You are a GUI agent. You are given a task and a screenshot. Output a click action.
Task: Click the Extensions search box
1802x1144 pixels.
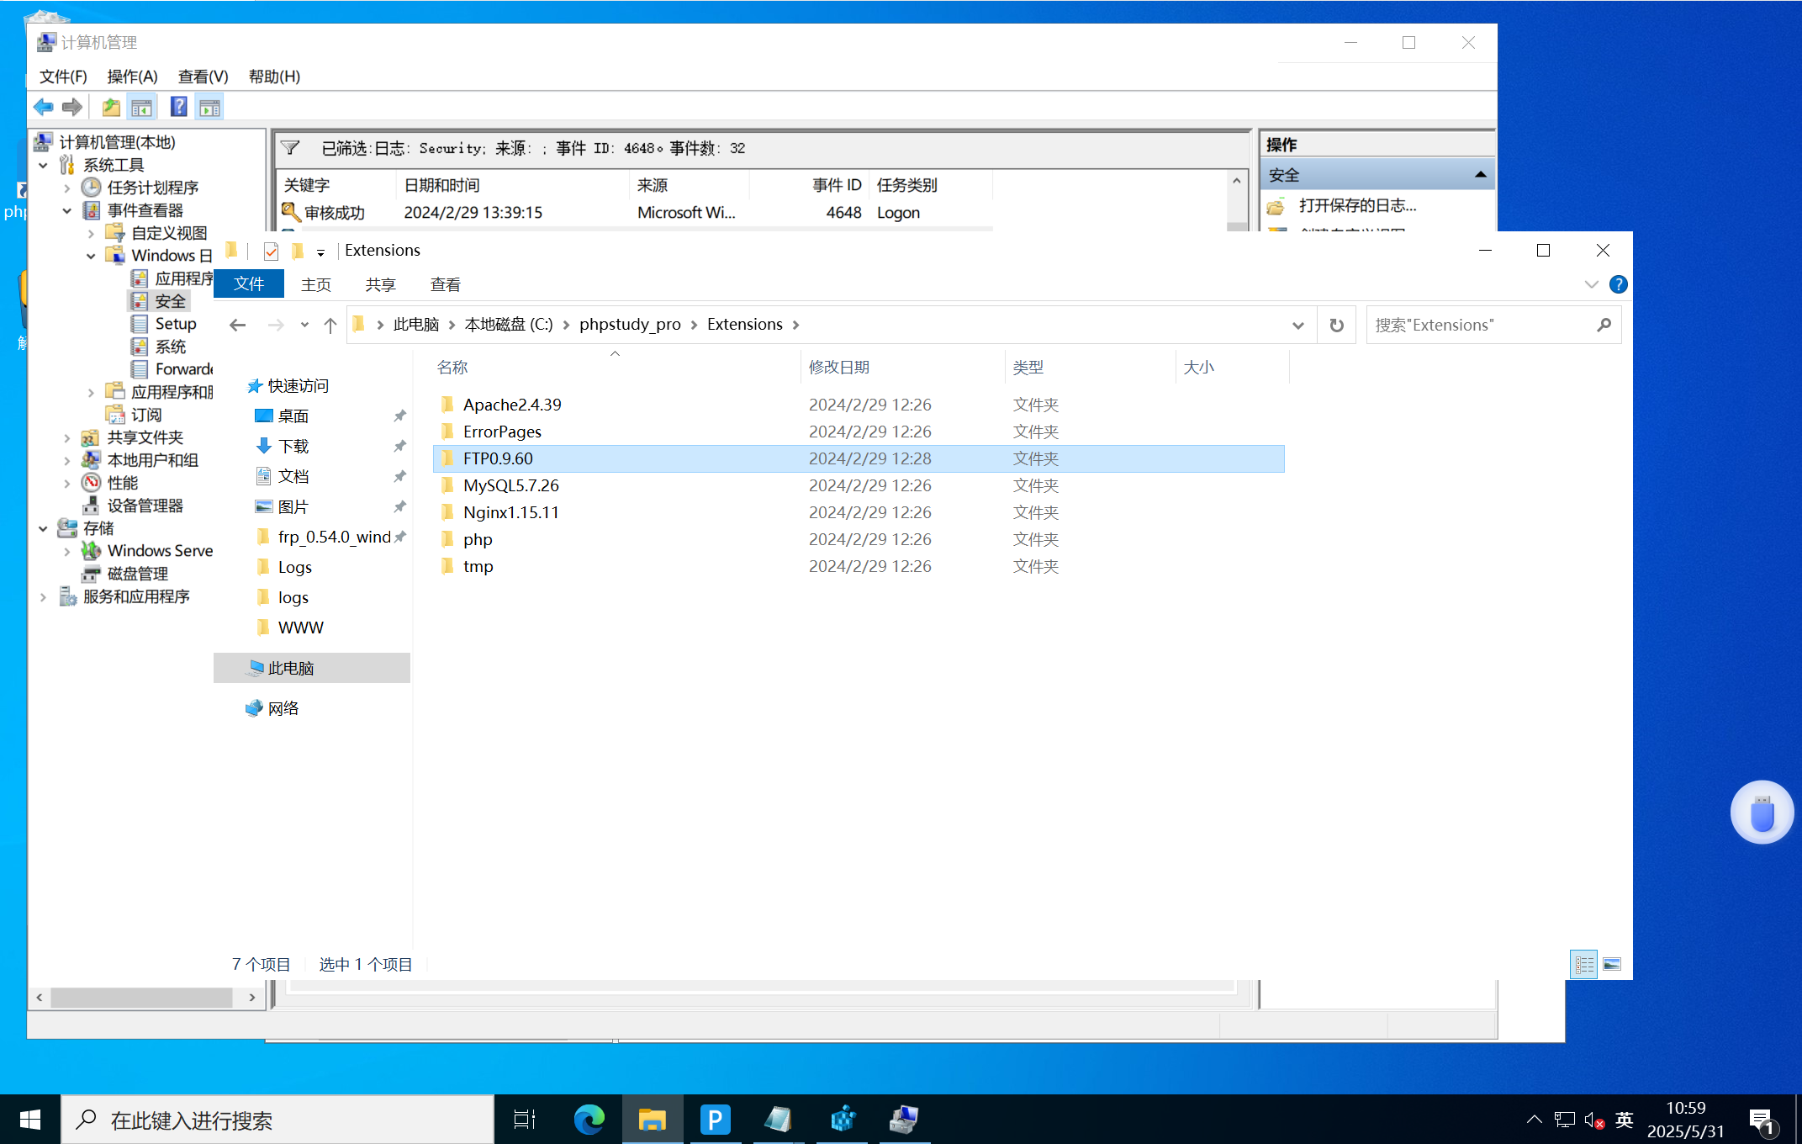click(1480, 325)
